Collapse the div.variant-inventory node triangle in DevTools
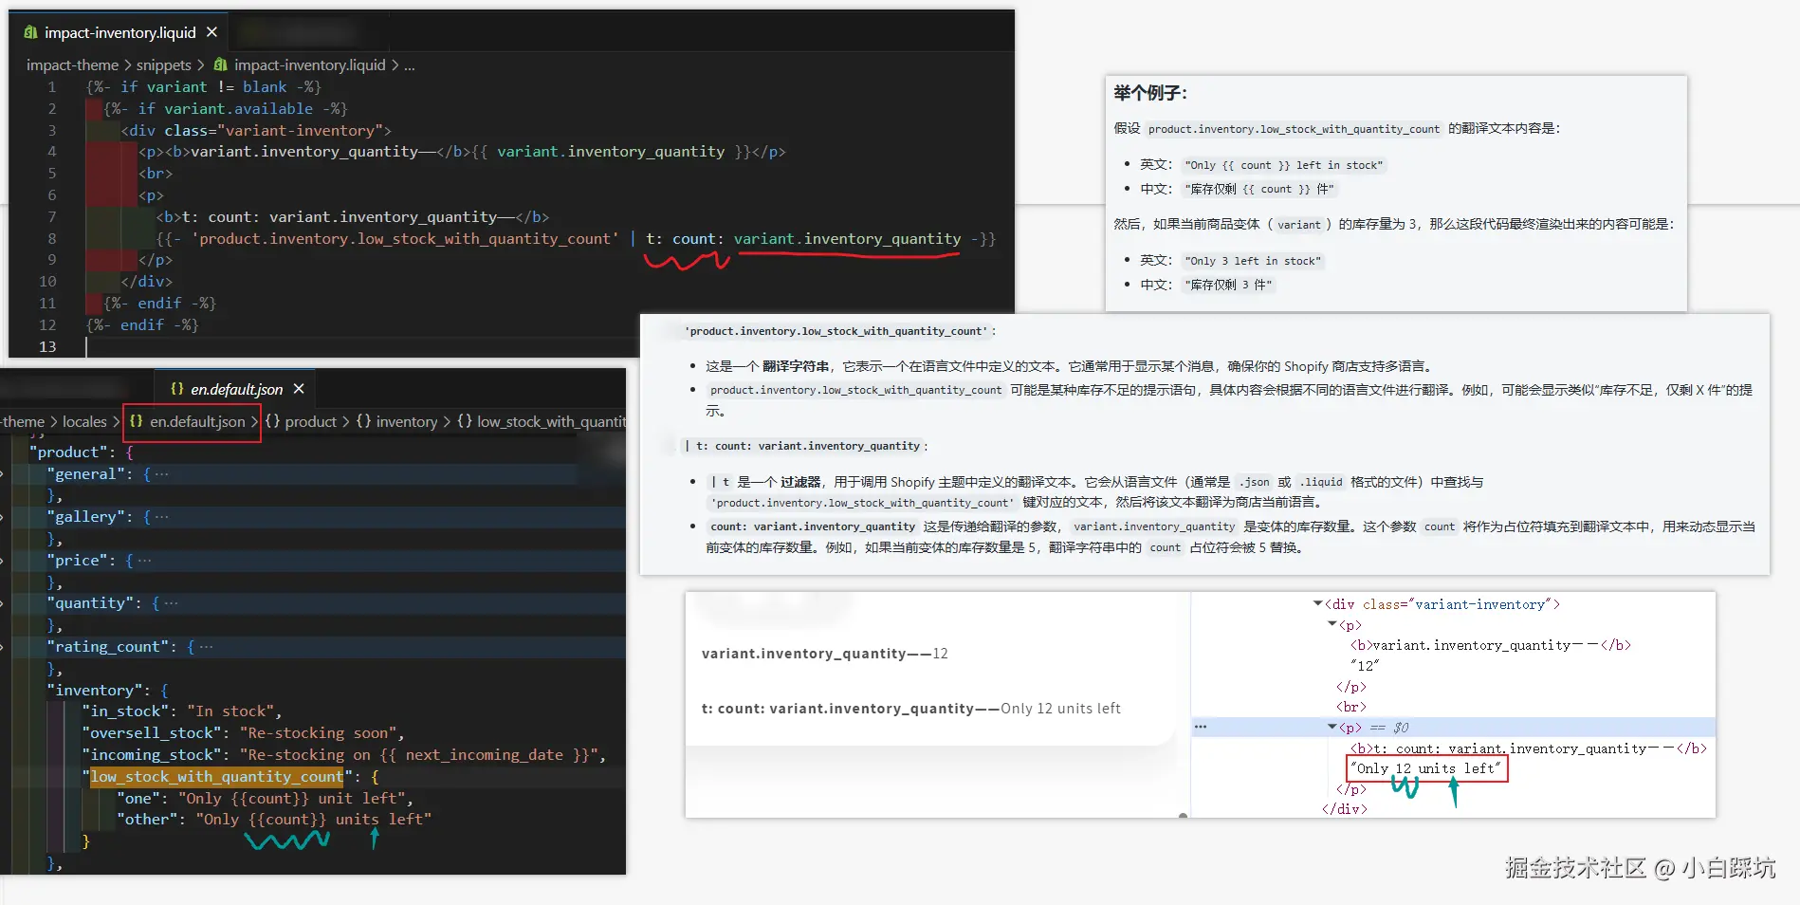Image resolution: width=1800 pixels, height=905 pixels. (1318, 603)
